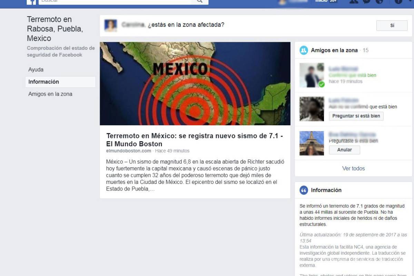Viewport: 414px width, 276px height.
Task: Expand the full friends list with Ver todos
Action: 354,168
